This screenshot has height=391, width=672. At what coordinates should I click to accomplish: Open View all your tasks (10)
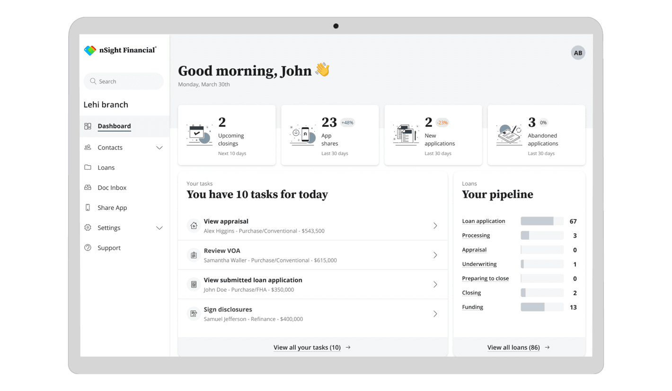coord(307,347)
